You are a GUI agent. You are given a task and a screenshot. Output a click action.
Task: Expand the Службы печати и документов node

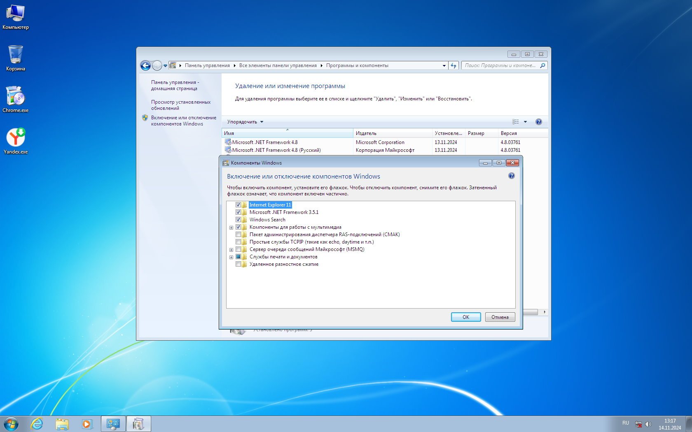point(231,257)
